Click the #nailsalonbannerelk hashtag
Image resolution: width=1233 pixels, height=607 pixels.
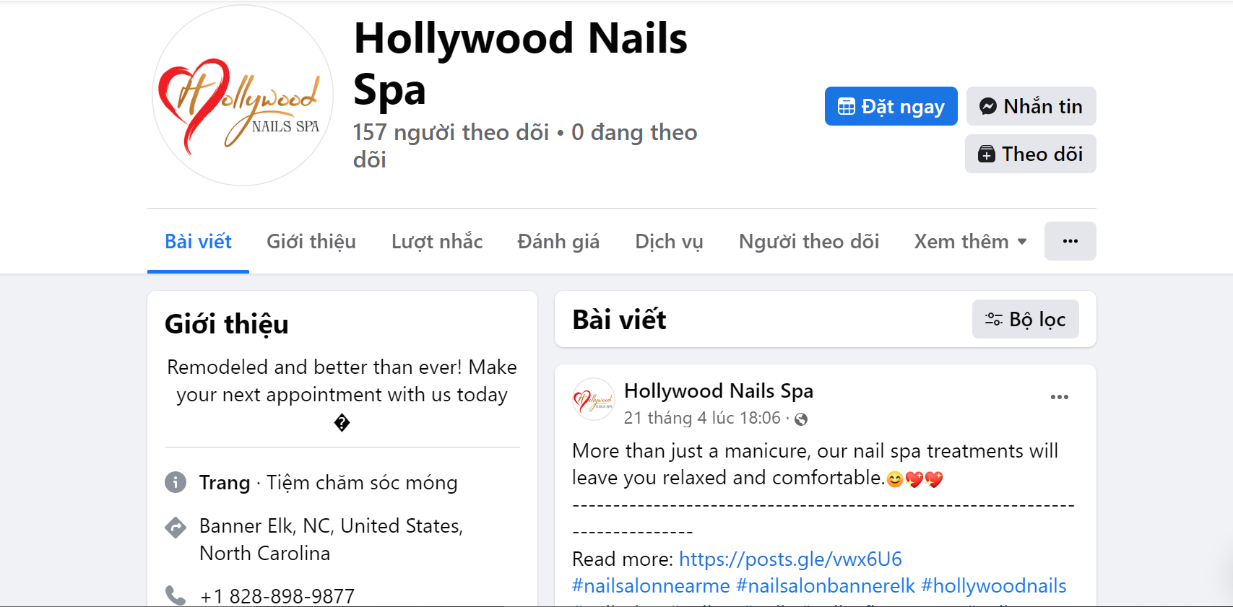coord(826,585)
